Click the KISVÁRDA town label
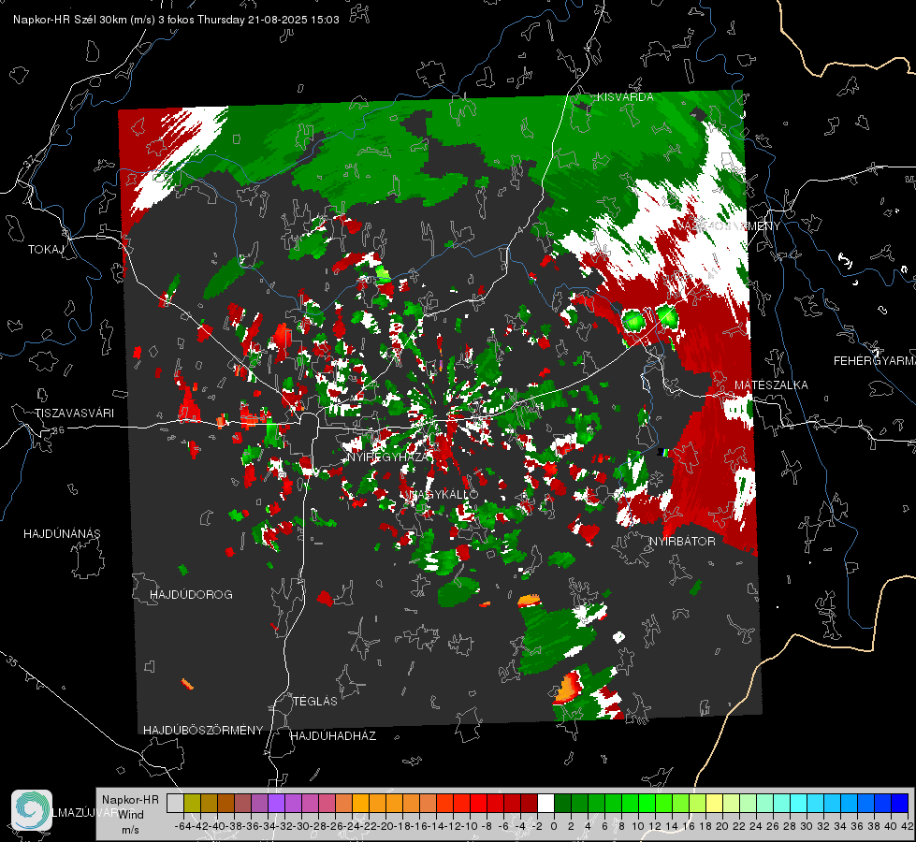 (x=625, y=97)
